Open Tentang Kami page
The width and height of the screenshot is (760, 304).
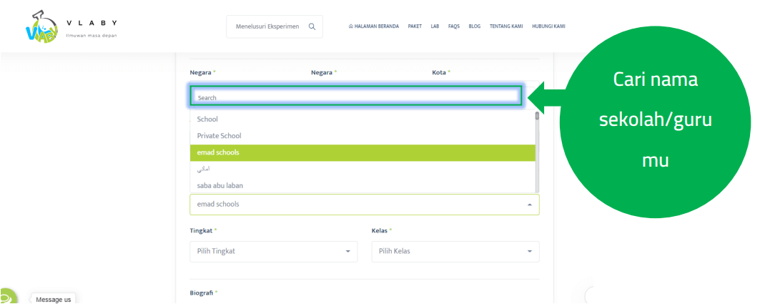click(x=506, y=26)
